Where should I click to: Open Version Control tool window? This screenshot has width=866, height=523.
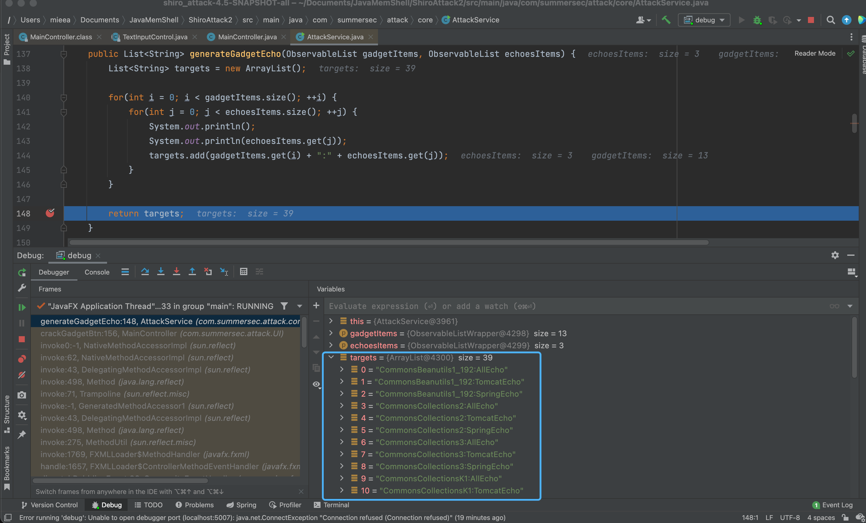[50, 505]
